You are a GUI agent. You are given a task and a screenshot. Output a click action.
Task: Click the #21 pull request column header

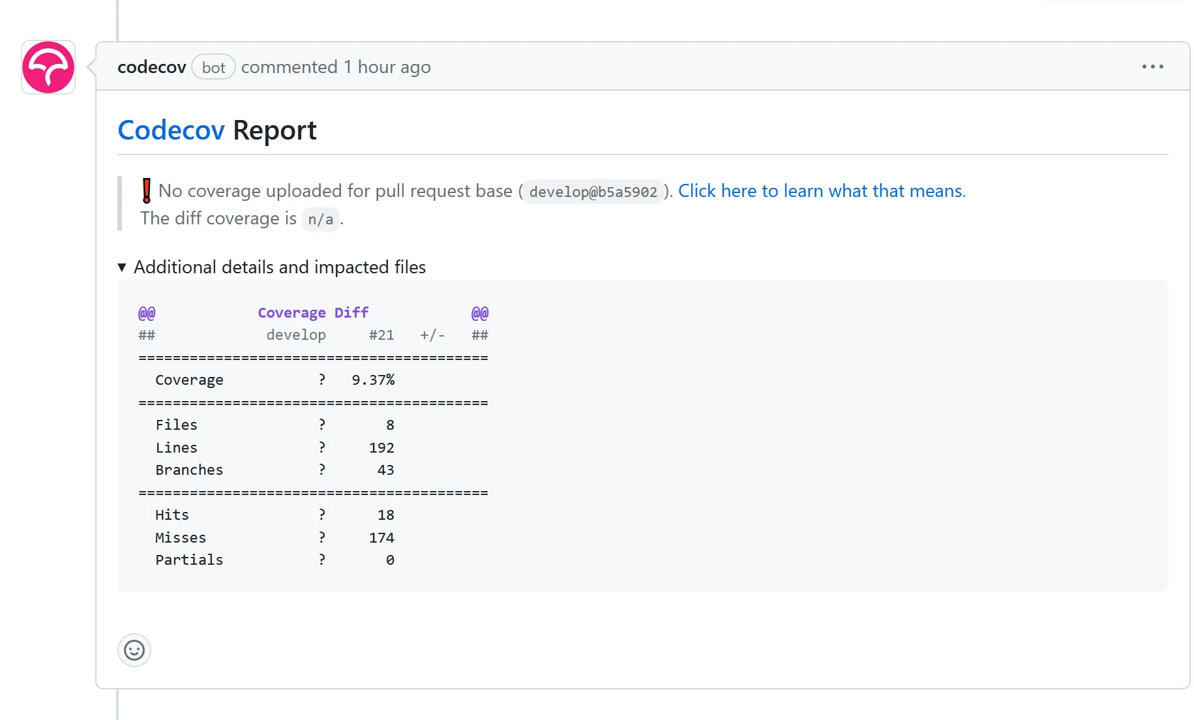381,335
